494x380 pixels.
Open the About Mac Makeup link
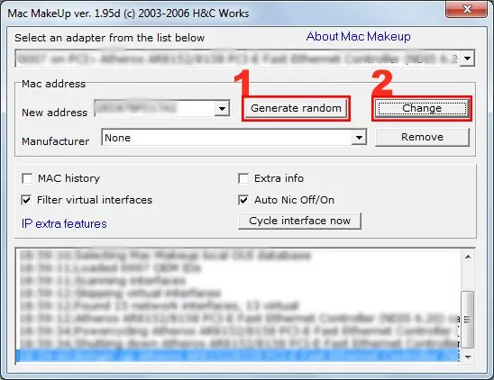click(x=358, y=37)
